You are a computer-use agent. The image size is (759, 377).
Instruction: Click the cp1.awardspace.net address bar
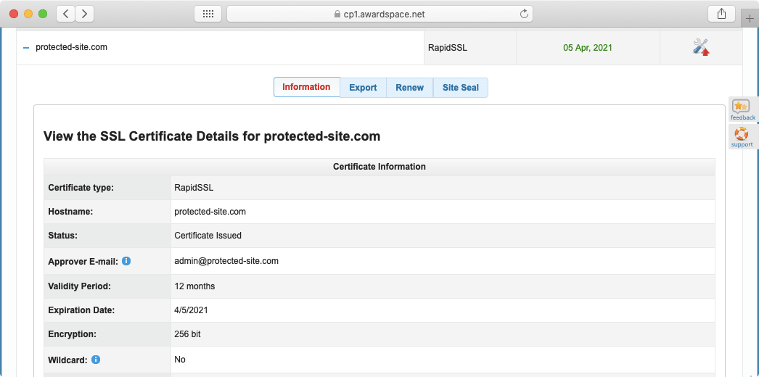tap(379, 14)
